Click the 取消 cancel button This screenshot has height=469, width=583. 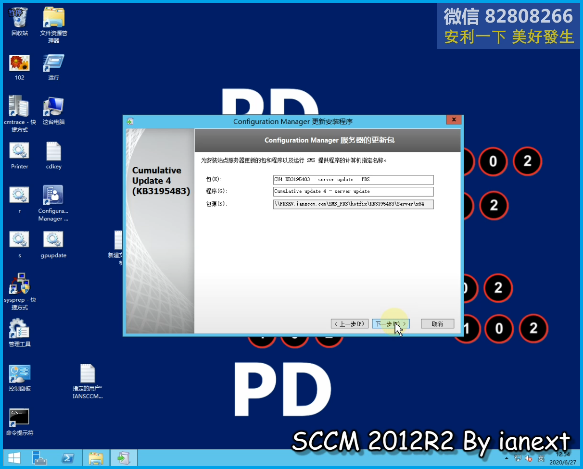(437, 324)
